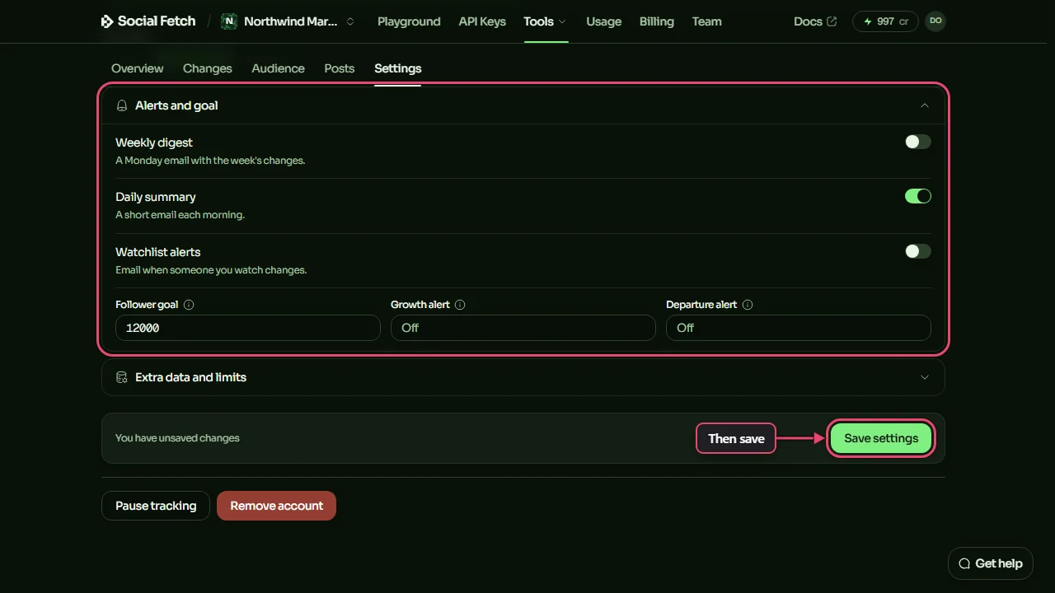Select the Settings tab
Image resolution: width=1055 pixels, height=593 pixels.
click(x=398, y=68)
